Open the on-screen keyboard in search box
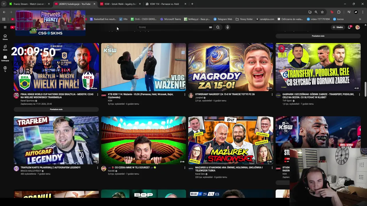 click(210, 27)
